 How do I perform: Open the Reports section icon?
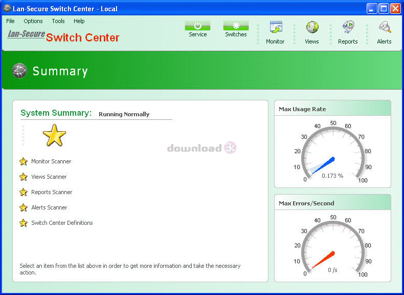[x=348, y=27]
